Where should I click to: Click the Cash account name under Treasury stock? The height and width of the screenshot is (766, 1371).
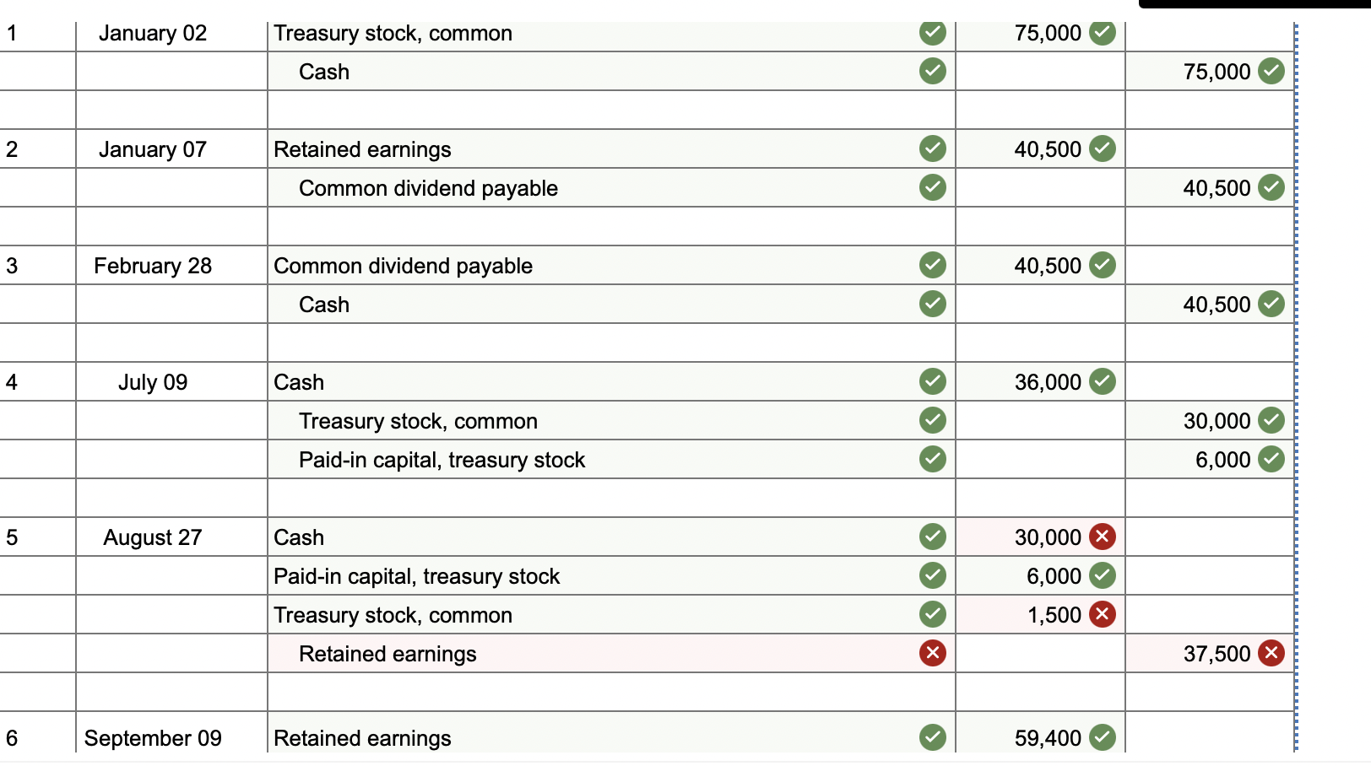323,72
